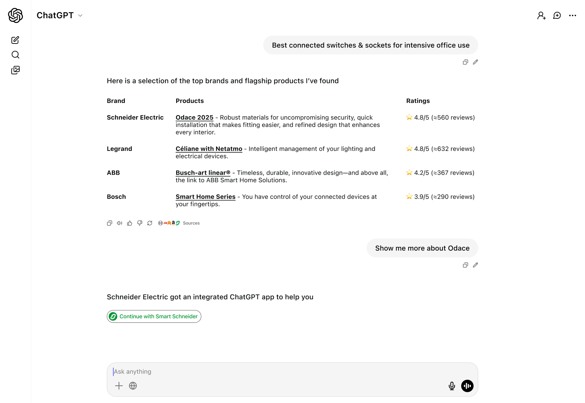Open the Céliane with Netatmo link
The width and height of the screenshot is (585, 403).
209,149
